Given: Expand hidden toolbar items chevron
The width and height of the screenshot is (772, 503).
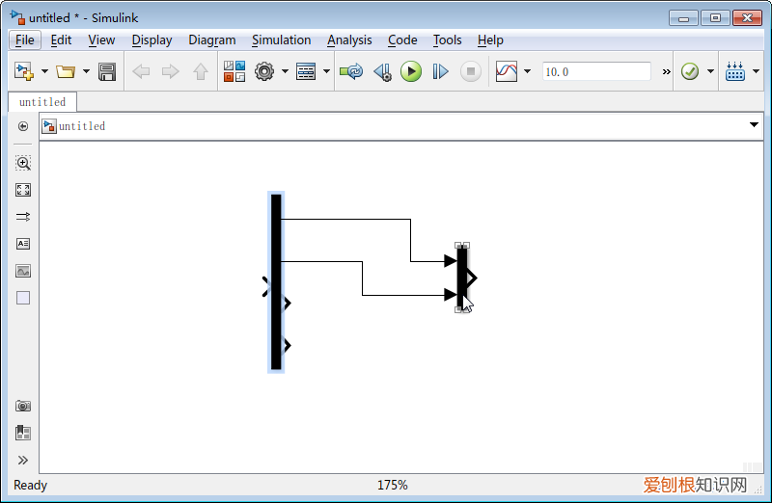Looking at the screenshot, I should point(666,71).
